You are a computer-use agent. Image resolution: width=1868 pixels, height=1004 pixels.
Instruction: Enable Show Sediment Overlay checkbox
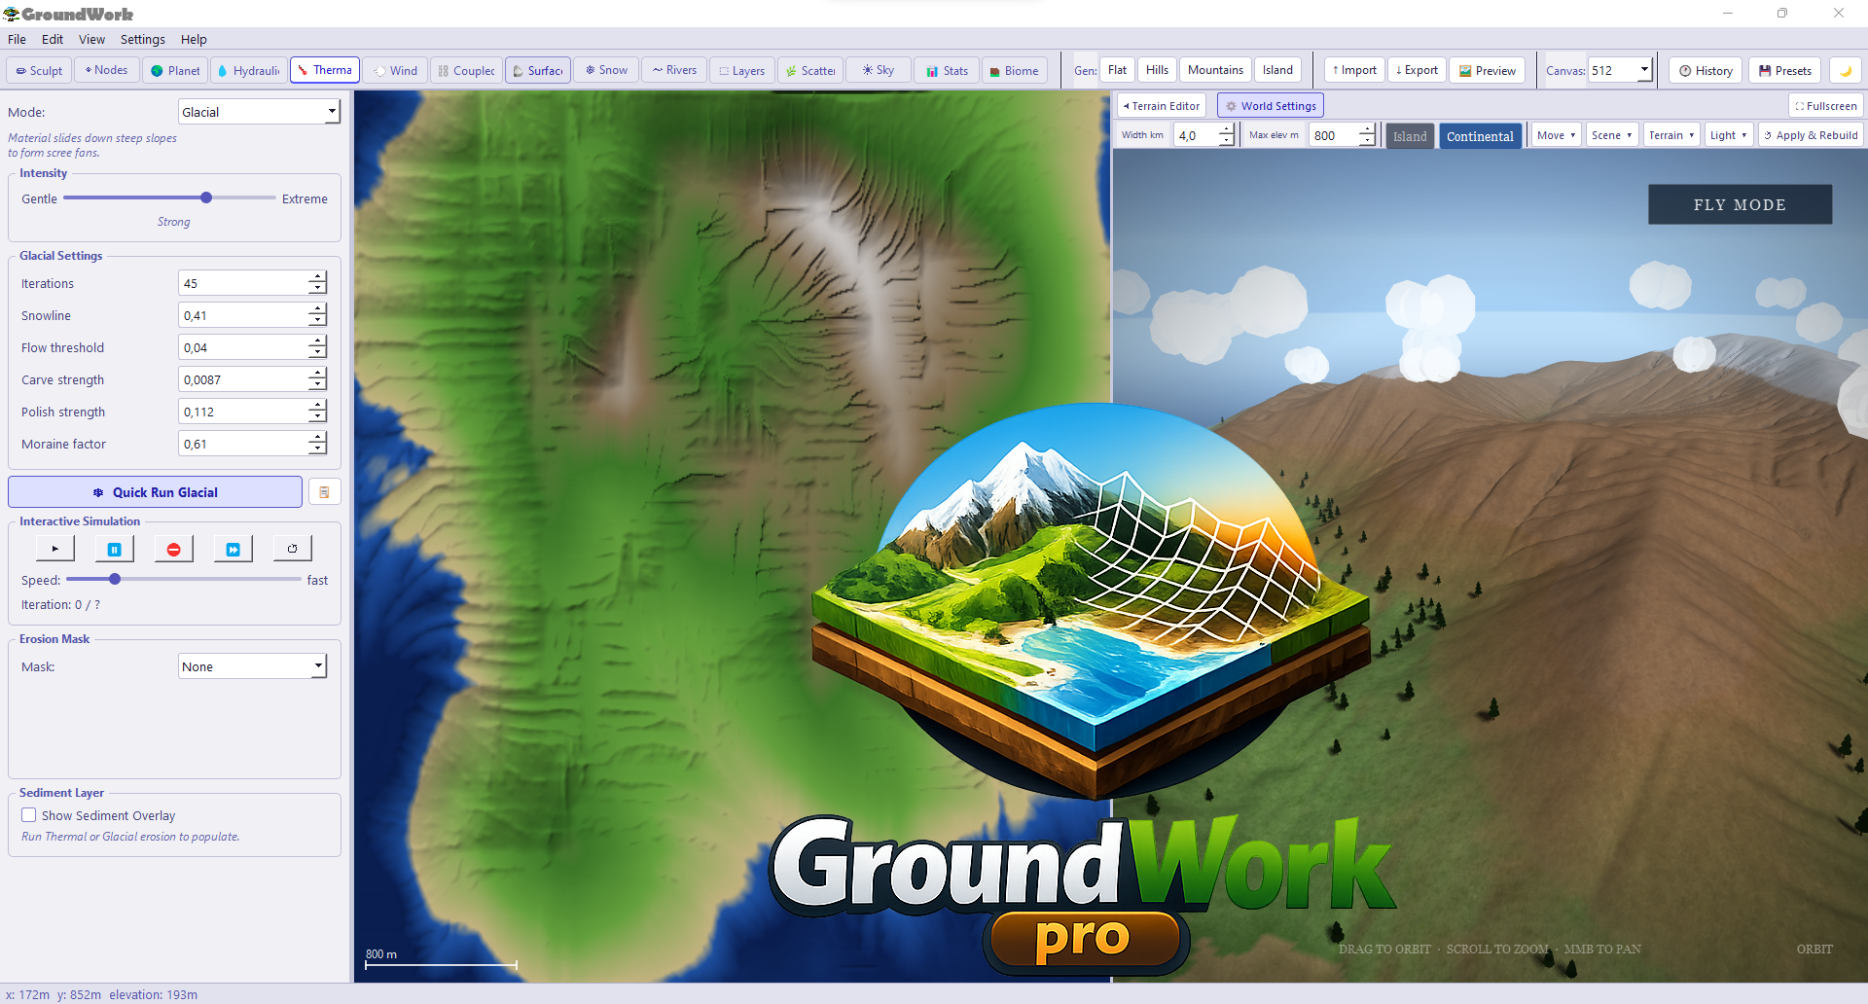pos(29,815)
